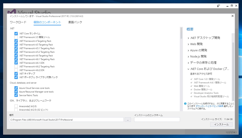Click the インストール サイズ 11.64 GB text

217,119
